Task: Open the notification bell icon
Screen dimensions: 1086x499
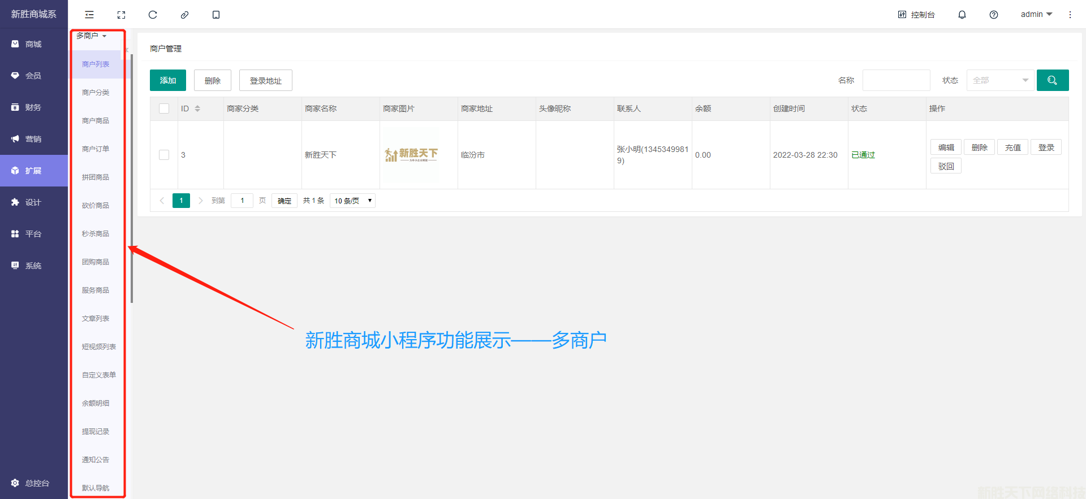Action: coord(962,15)
